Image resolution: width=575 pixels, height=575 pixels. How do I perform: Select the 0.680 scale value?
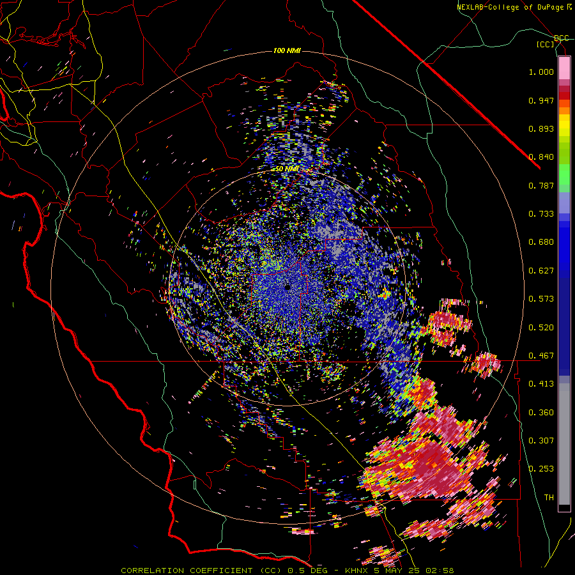point(541,242)
